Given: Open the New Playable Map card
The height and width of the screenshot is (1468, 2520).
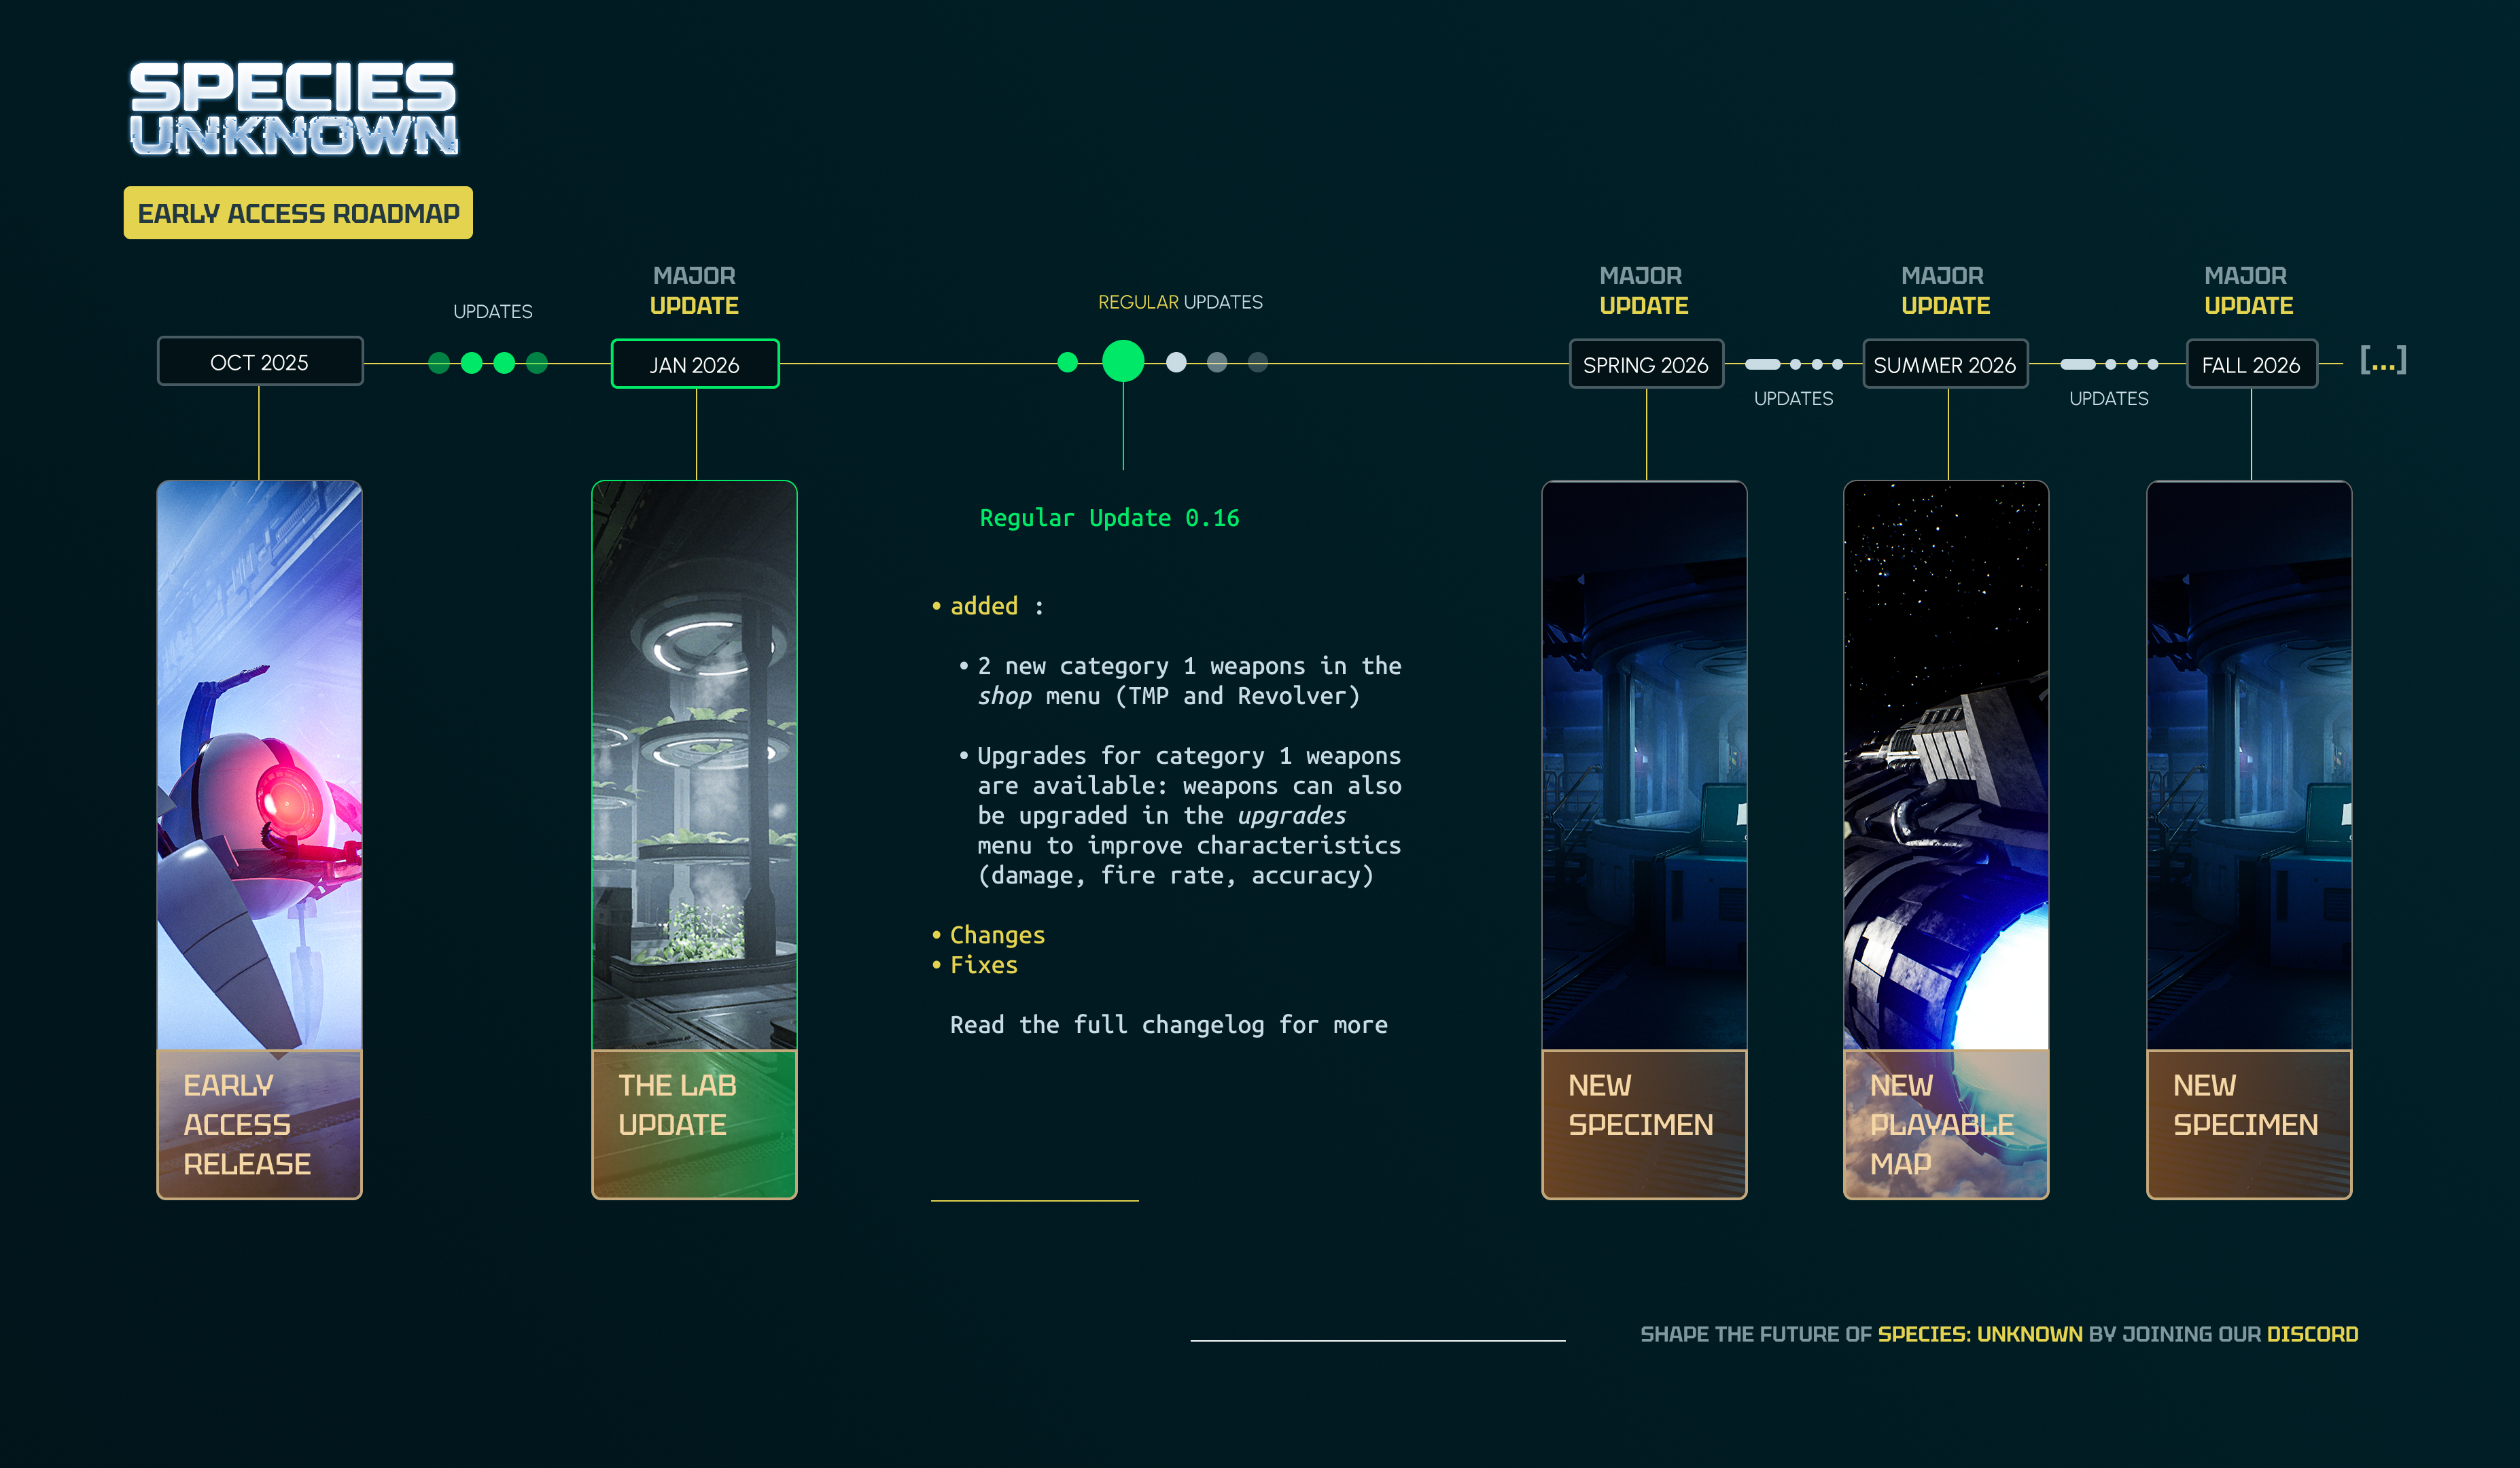Looking at the screenshot, I should tap(1946, 840).
